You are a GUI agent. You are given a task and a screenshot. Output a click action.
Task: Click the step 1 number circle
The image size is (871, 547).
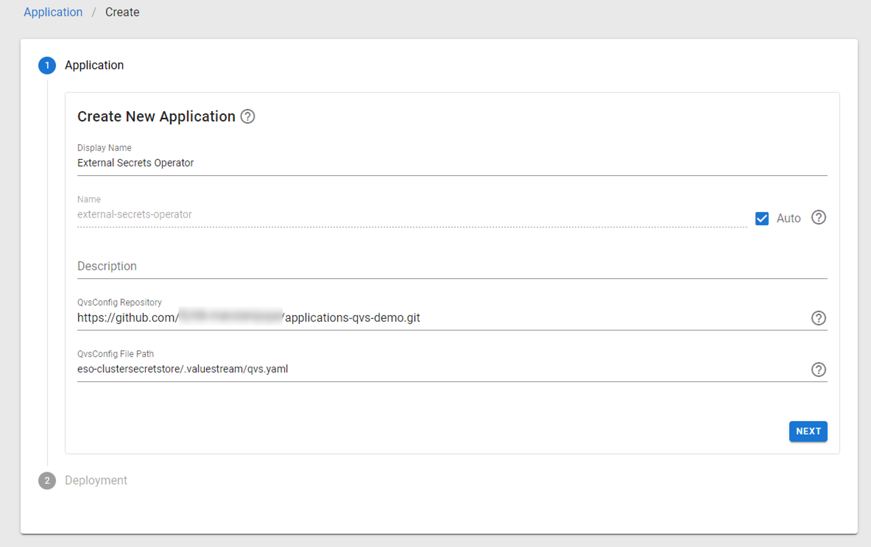(47, 65)
